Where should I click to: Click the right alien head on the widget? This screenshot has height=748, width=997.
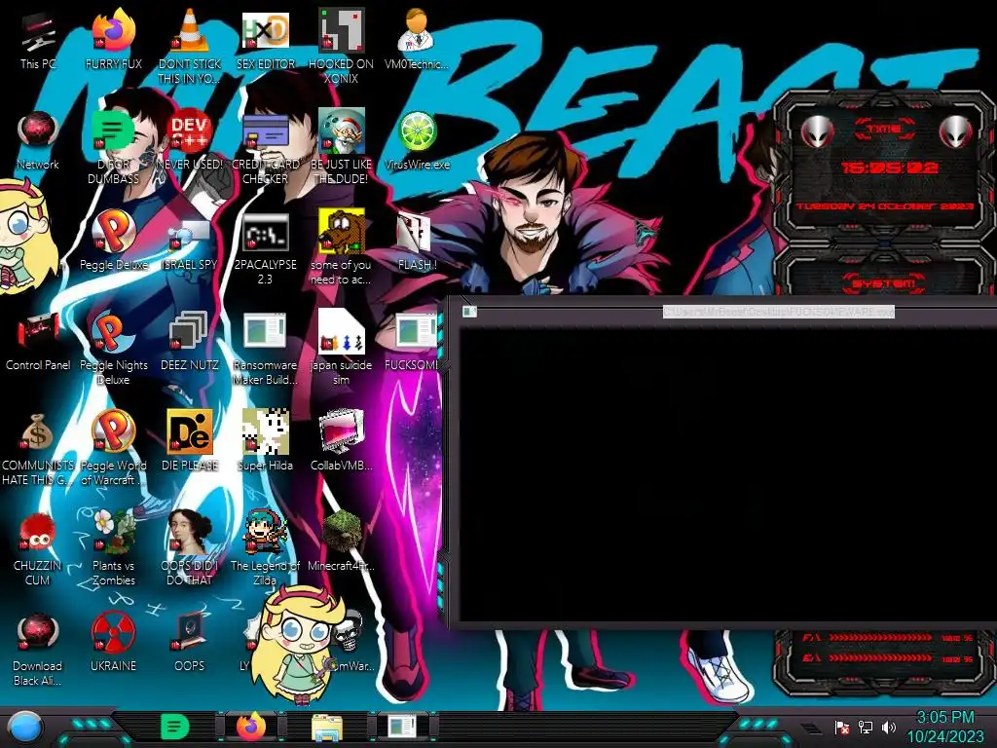956,132
